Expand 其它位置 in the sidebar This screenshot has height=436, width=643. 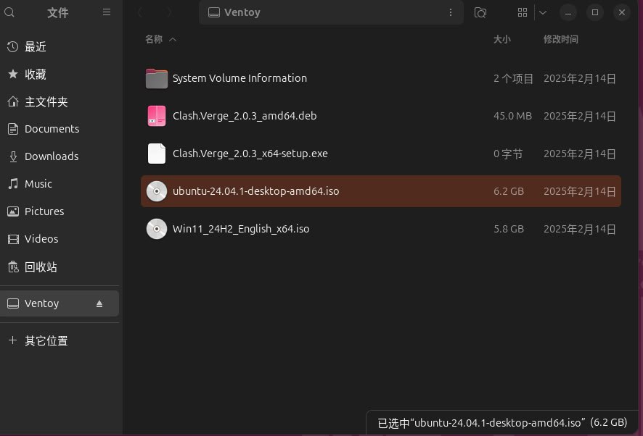click(x=46, y=340)
